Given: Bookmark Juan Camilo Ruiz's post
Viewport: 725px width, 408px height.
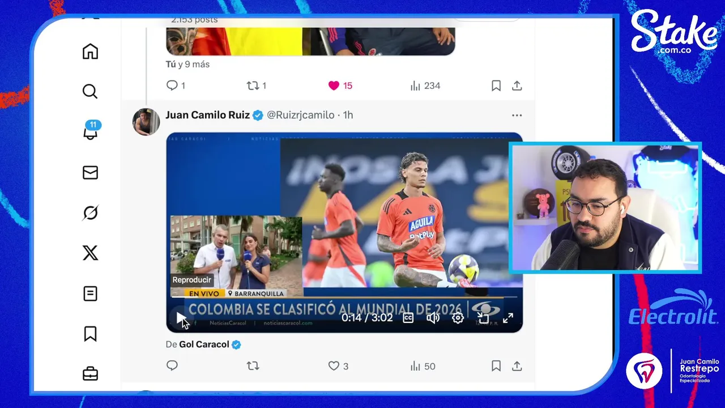Looking at the screenshot, I should pos(496,366).
